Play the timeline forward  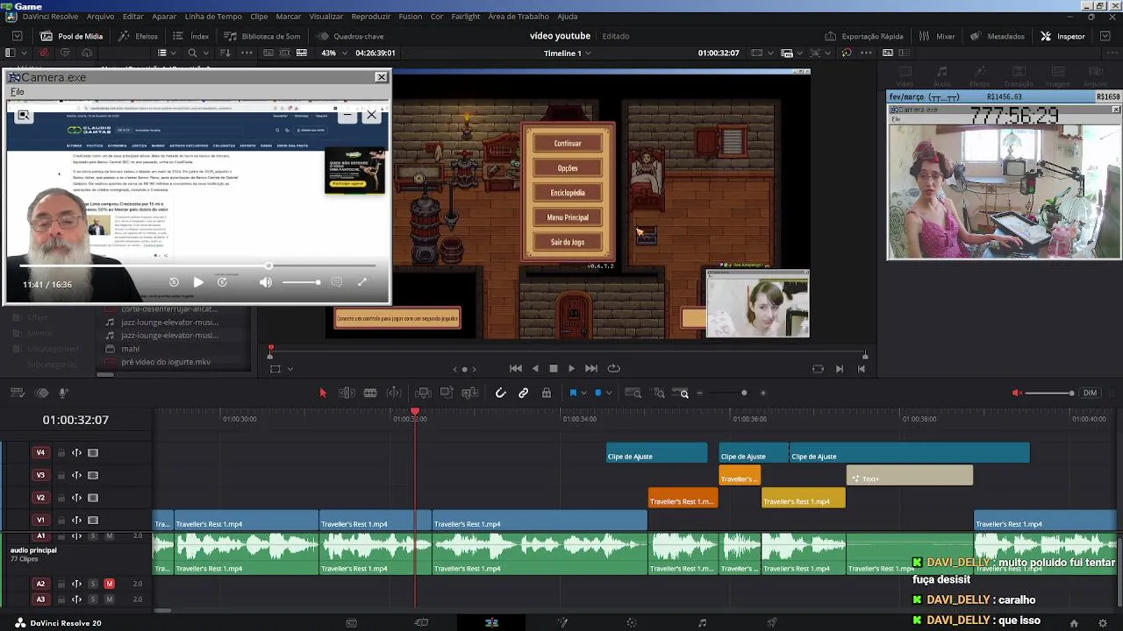[572, 369]
